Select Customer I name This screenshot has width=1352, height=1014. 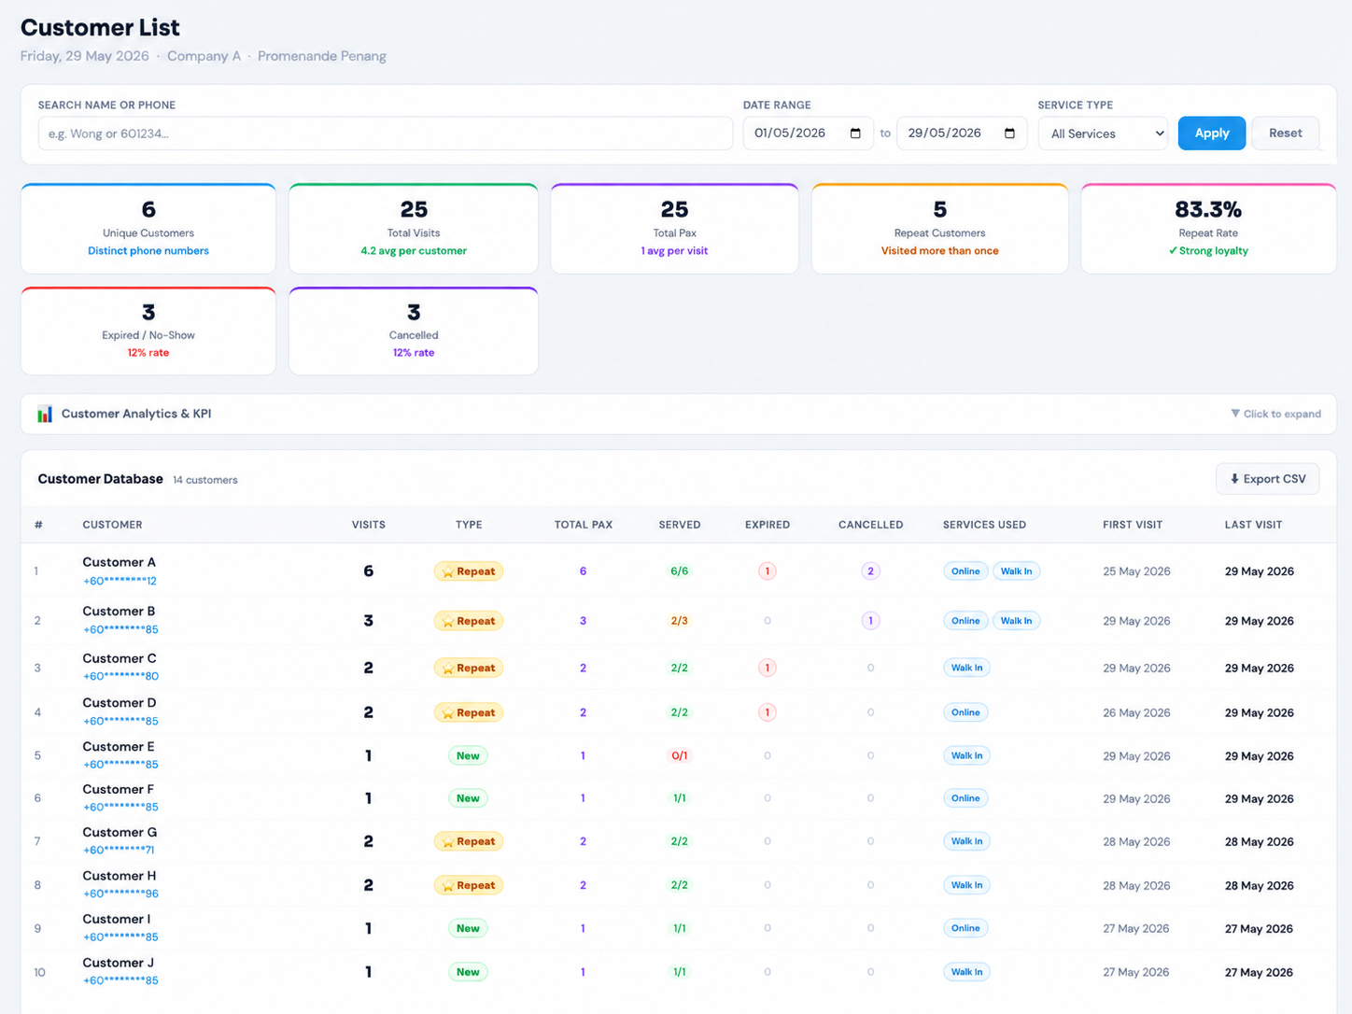click(117, 920)
